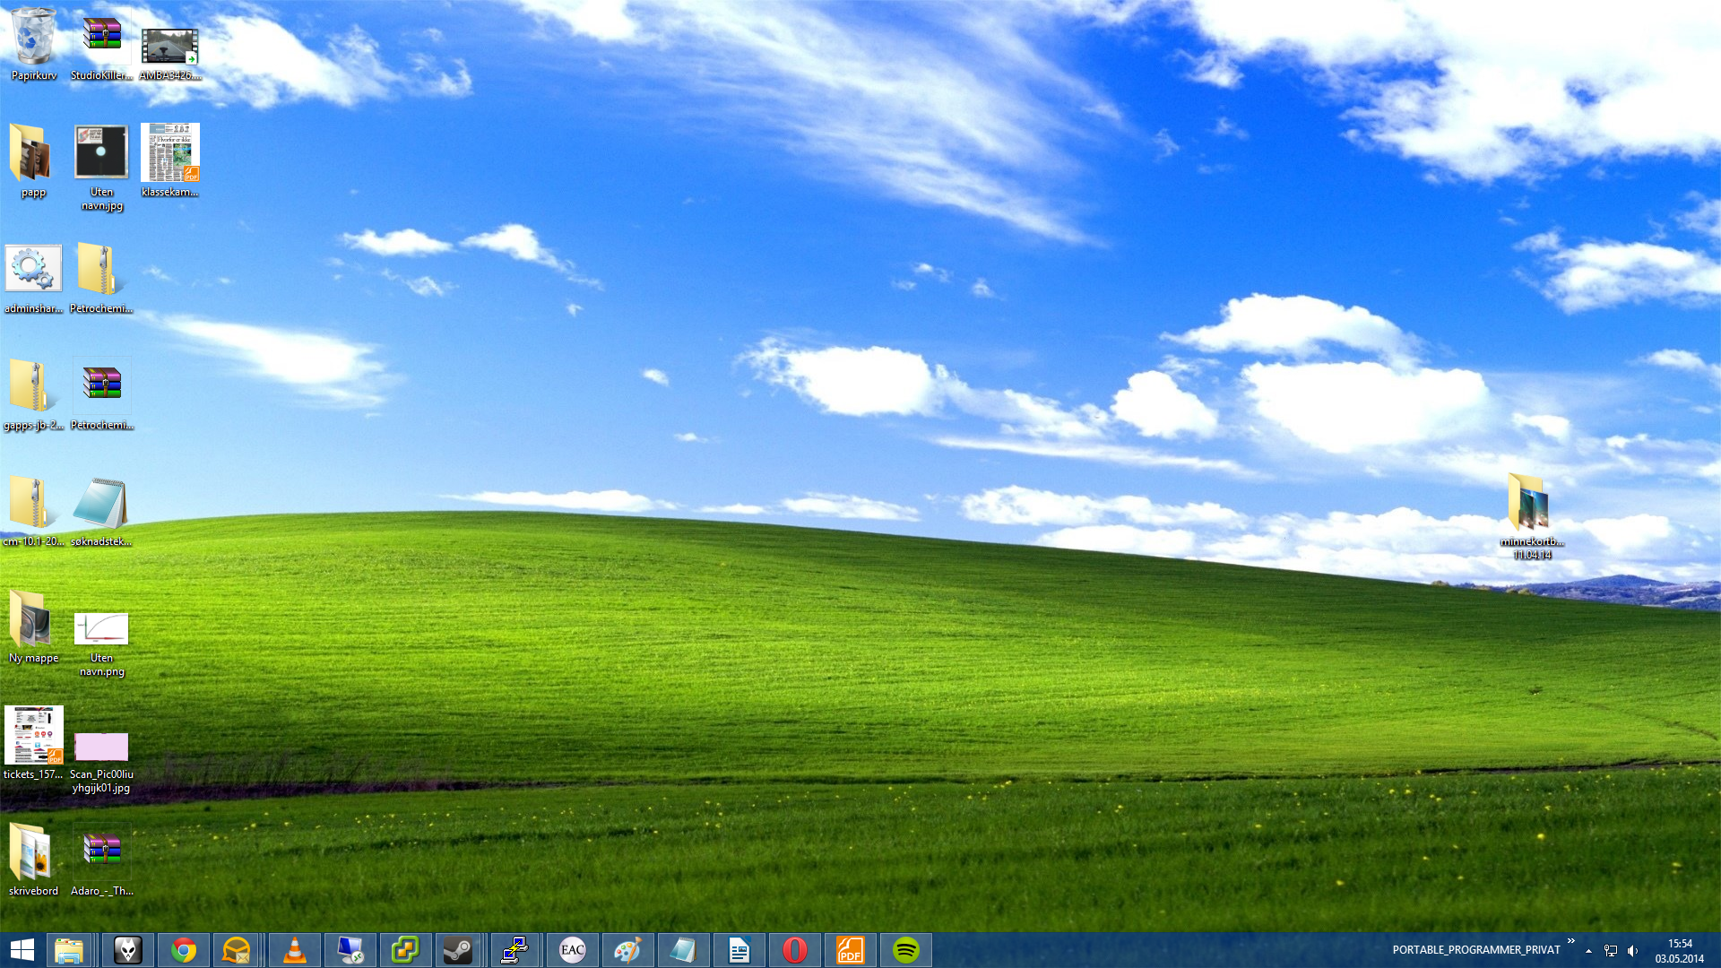Screen dimensions: 1721x968
Task: Open the klassekam PDF document
Action: tap(169, 161)
